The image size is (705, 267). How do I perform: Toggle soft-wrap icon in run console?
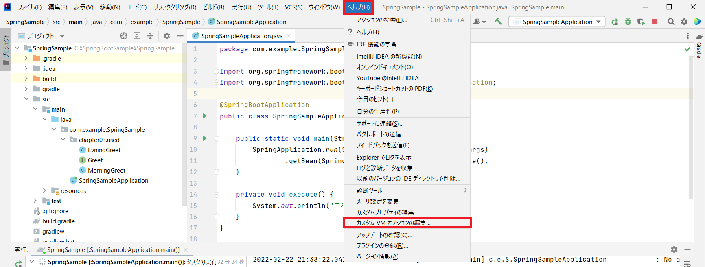pyautogui.click(x=687, y=263)
